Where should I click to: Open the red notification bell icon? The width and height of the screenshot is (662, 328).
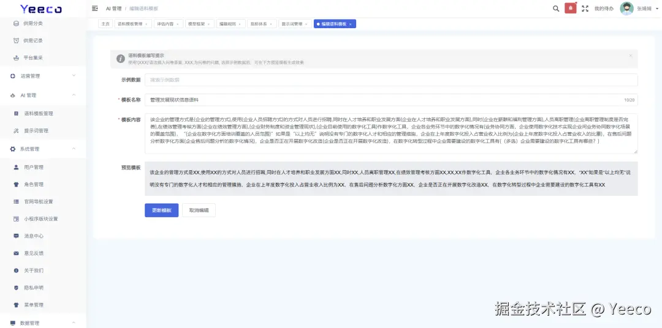pos(571,9)
